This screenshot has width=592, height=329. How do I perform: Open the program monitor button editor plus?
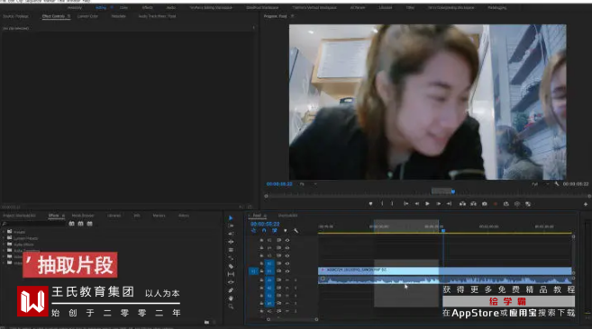586,204
